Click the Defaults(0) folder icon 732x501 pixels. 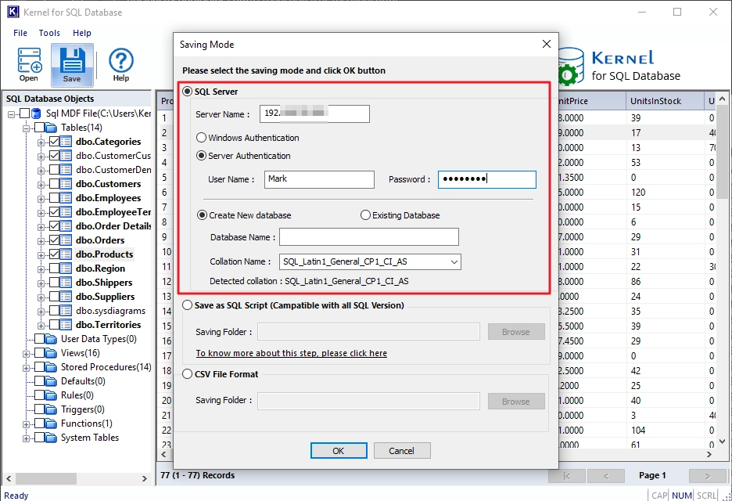pyautogui.click(x=51, y=381)
